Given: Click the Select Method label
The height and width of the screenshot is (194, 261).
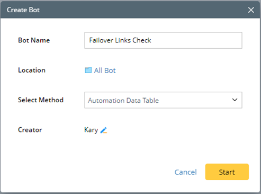Looking at the screenshot, I should point(41,100).
